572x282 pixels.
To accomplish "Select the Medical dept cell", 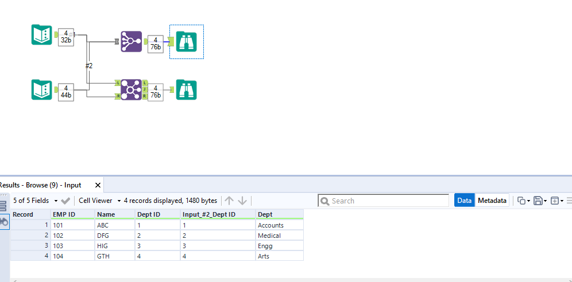I will 280,236.
